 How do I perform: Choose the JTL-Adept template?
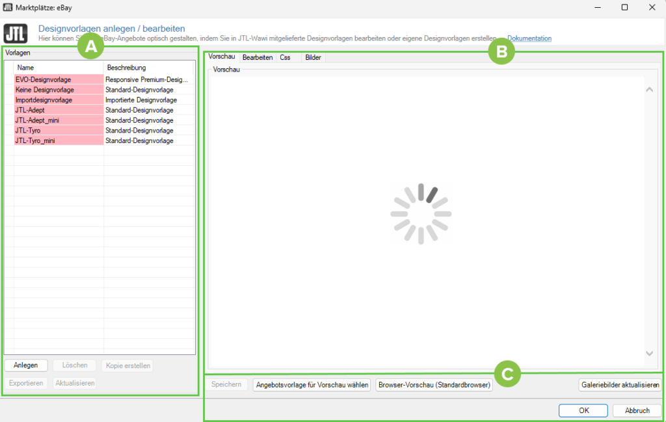pyautogui.click(x=59, y=110)
